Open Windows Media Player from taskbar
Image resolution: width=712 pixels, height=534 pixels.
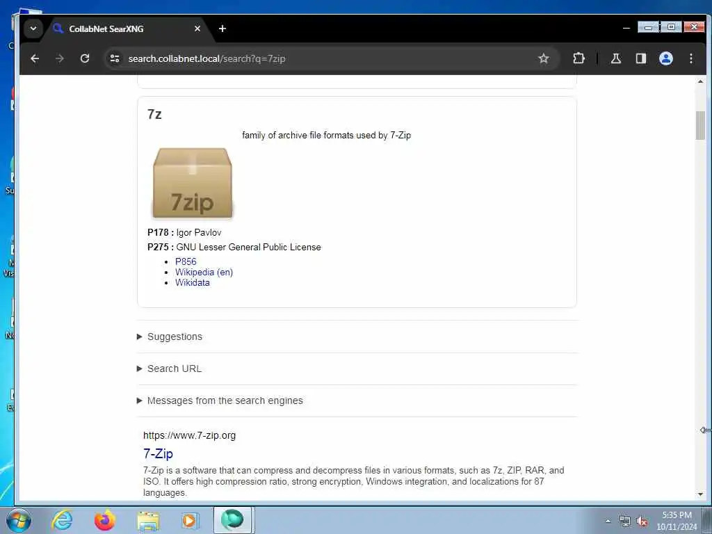click(190, 520)
